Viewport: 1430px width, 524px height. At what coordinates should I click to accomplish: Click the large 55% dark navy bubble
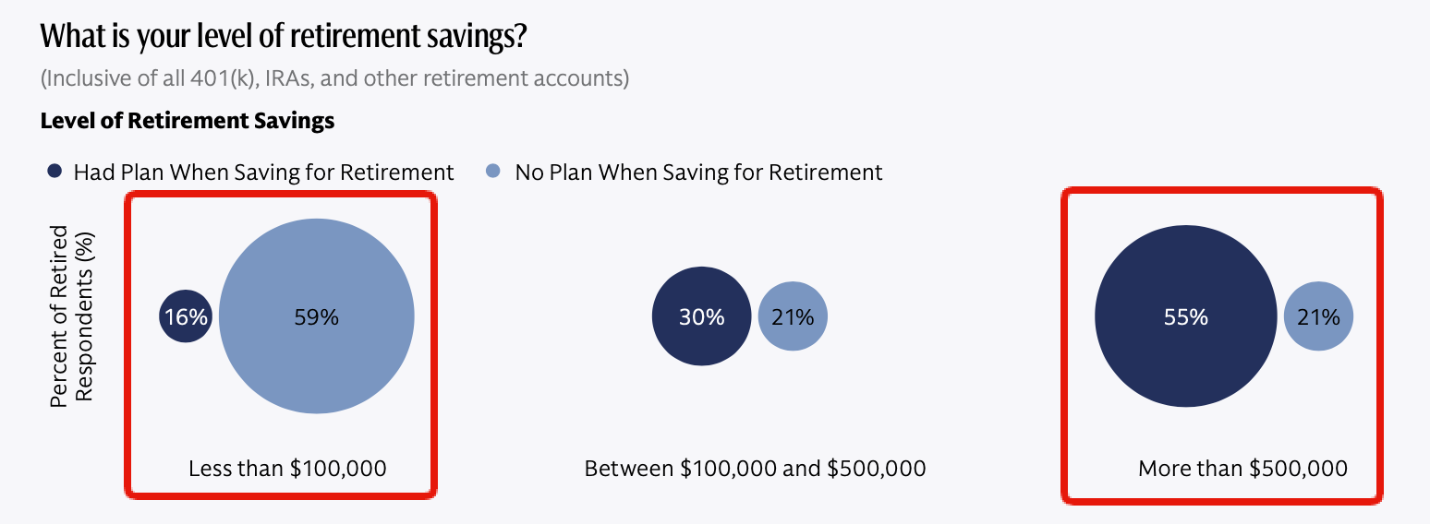click(x=1186, y=316)
